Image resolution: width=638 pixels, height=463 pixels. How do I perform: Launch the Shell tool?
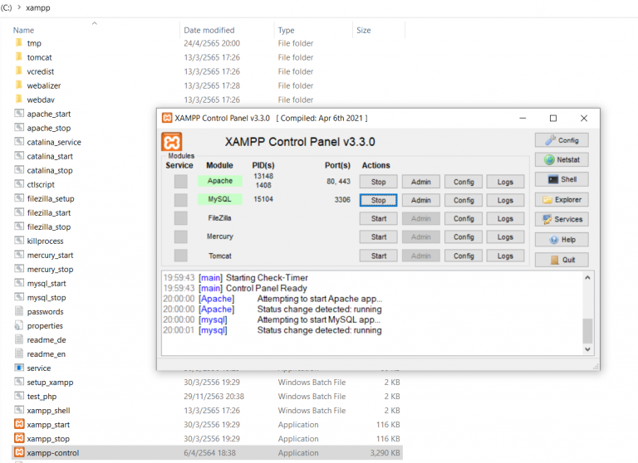click(562, 180)
